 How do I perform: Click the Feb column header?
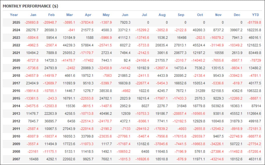click(x=51, y=15)
